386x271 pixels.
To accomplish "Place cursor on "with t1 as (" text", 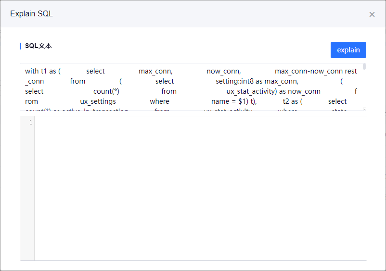I will click(x=42, y=71).
